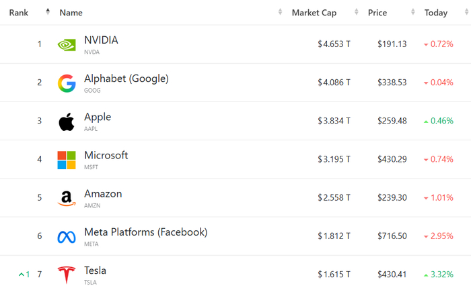The width and height of the screenshot is (471, 292).
Task: Sort the list by Price header
Action: [377, 13]
